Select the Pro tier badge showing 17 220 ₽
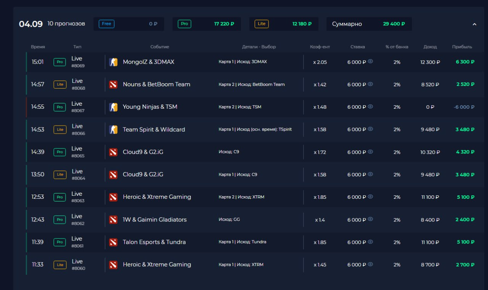 (x=185, y=24)
